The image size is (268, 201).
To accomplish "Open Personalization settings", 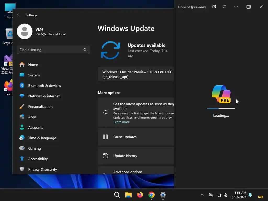I will tap(53, 107).
